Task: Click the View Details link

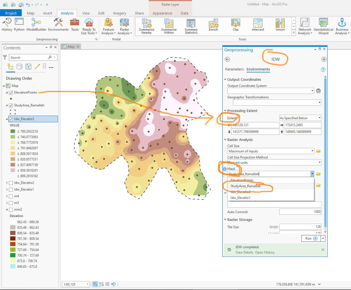Action: point(244,252)
